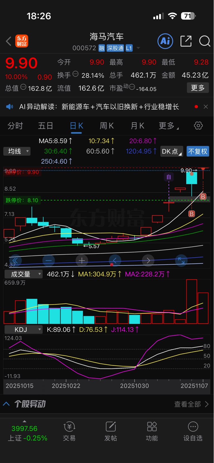Tap the 跌停价 8.10 label
The image size is (214, 463).
[x=22, y=200]
